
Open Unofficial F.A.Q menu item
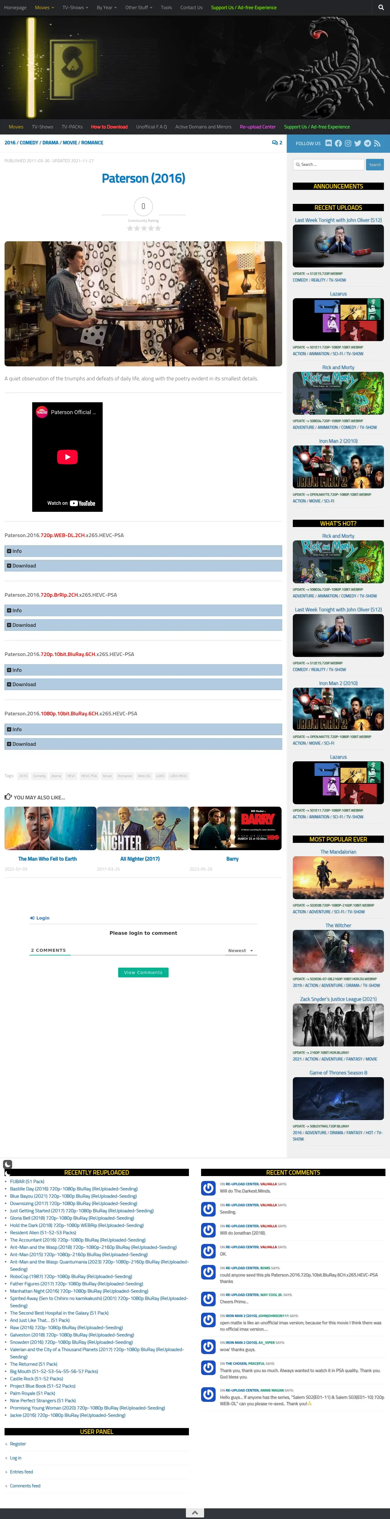click(x=151, y=127)
